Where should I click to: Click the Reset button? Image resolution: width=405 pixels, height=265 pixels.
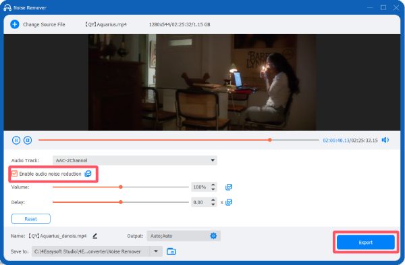31,218
